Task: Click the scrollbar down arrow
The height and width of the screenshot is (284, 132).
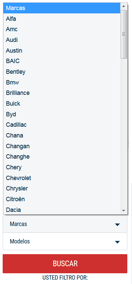Action: (124, 211)
